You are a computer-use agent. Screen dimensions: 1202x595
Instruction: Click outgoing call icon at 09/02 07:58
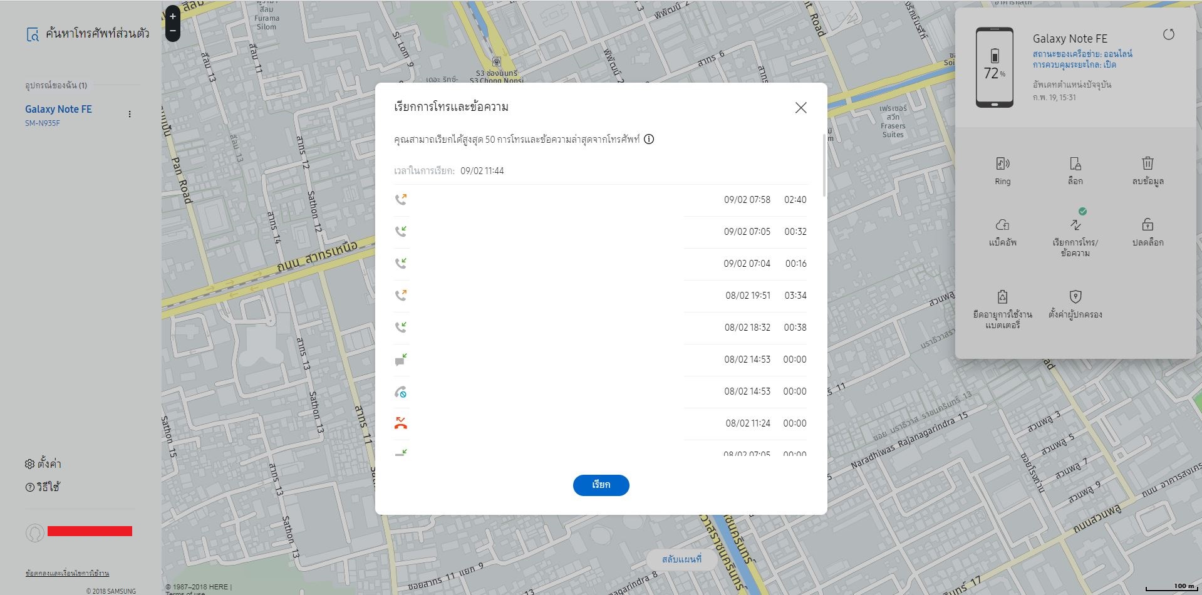[x=401, y=199]
